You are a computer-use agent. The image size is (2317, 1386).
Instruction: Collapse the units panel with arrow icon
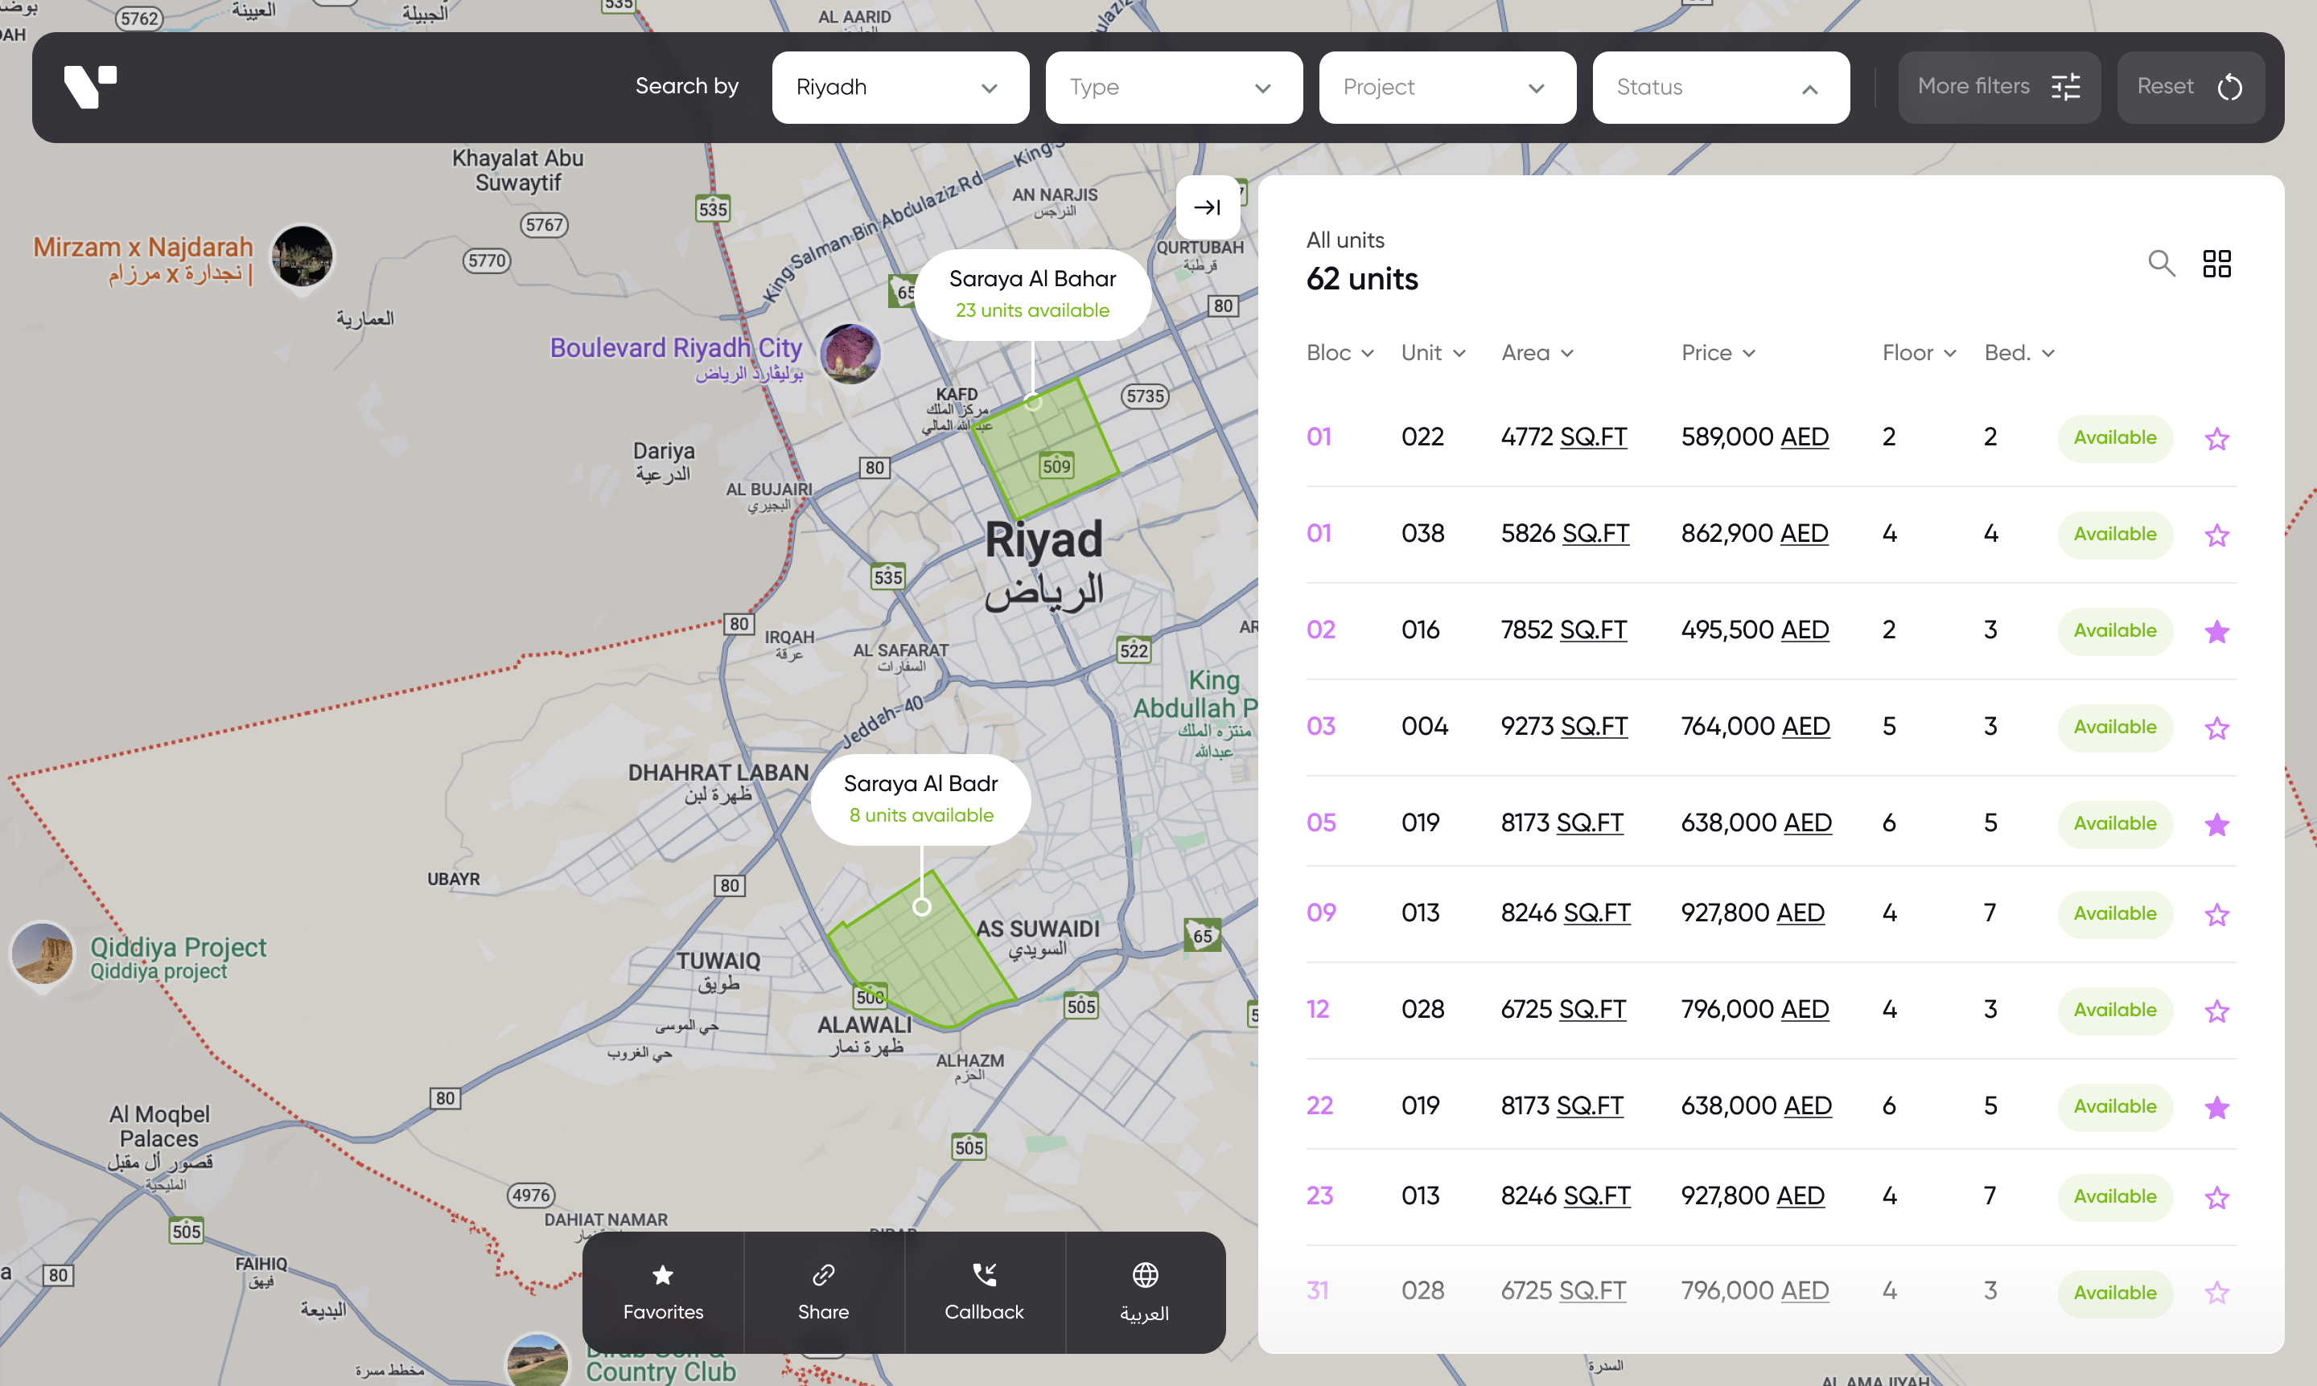coord(1207,207)
